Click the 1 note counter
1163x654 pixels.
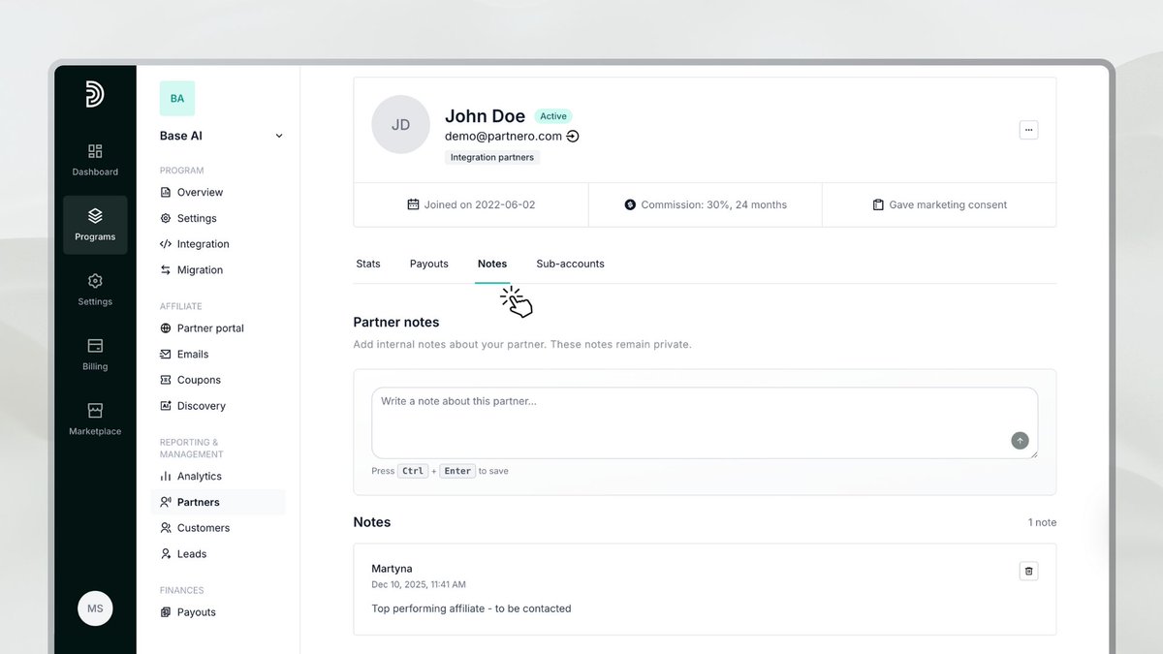[1042, 522]
